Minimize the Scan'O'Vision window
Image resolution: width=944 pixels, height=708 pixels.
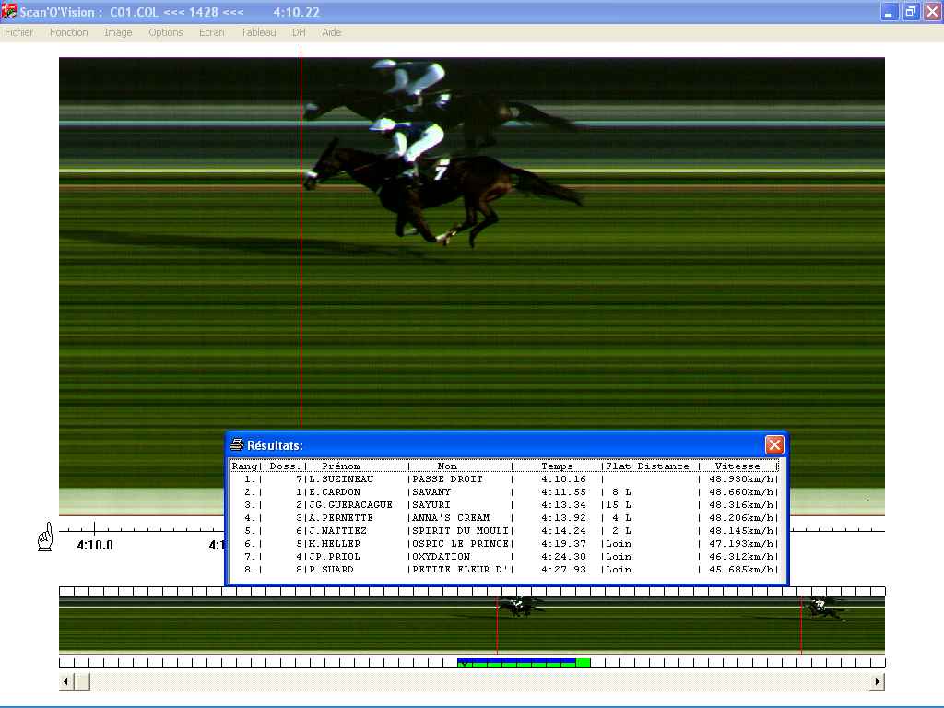pos(889,11)
